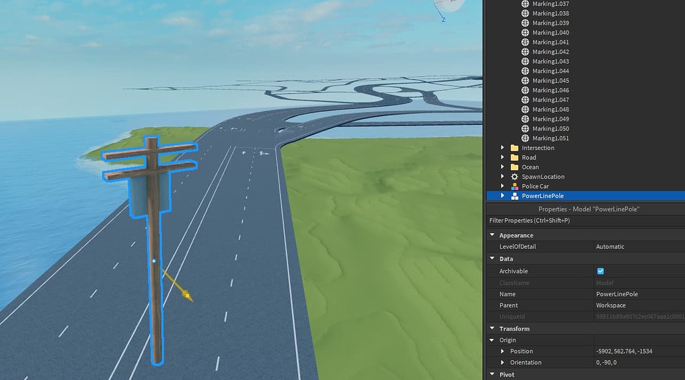Click the Intersection folder icon

click(515, 148)
